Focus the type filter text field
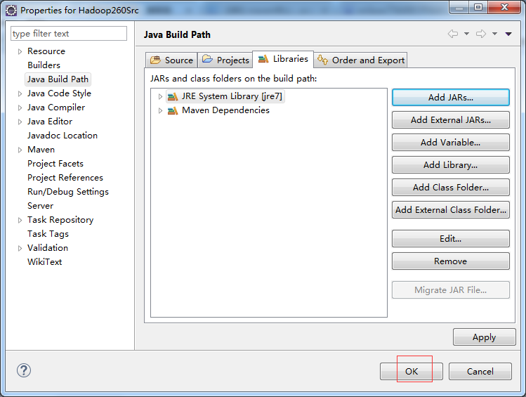Viewport: 526px width, 397px height. (69, 34)
